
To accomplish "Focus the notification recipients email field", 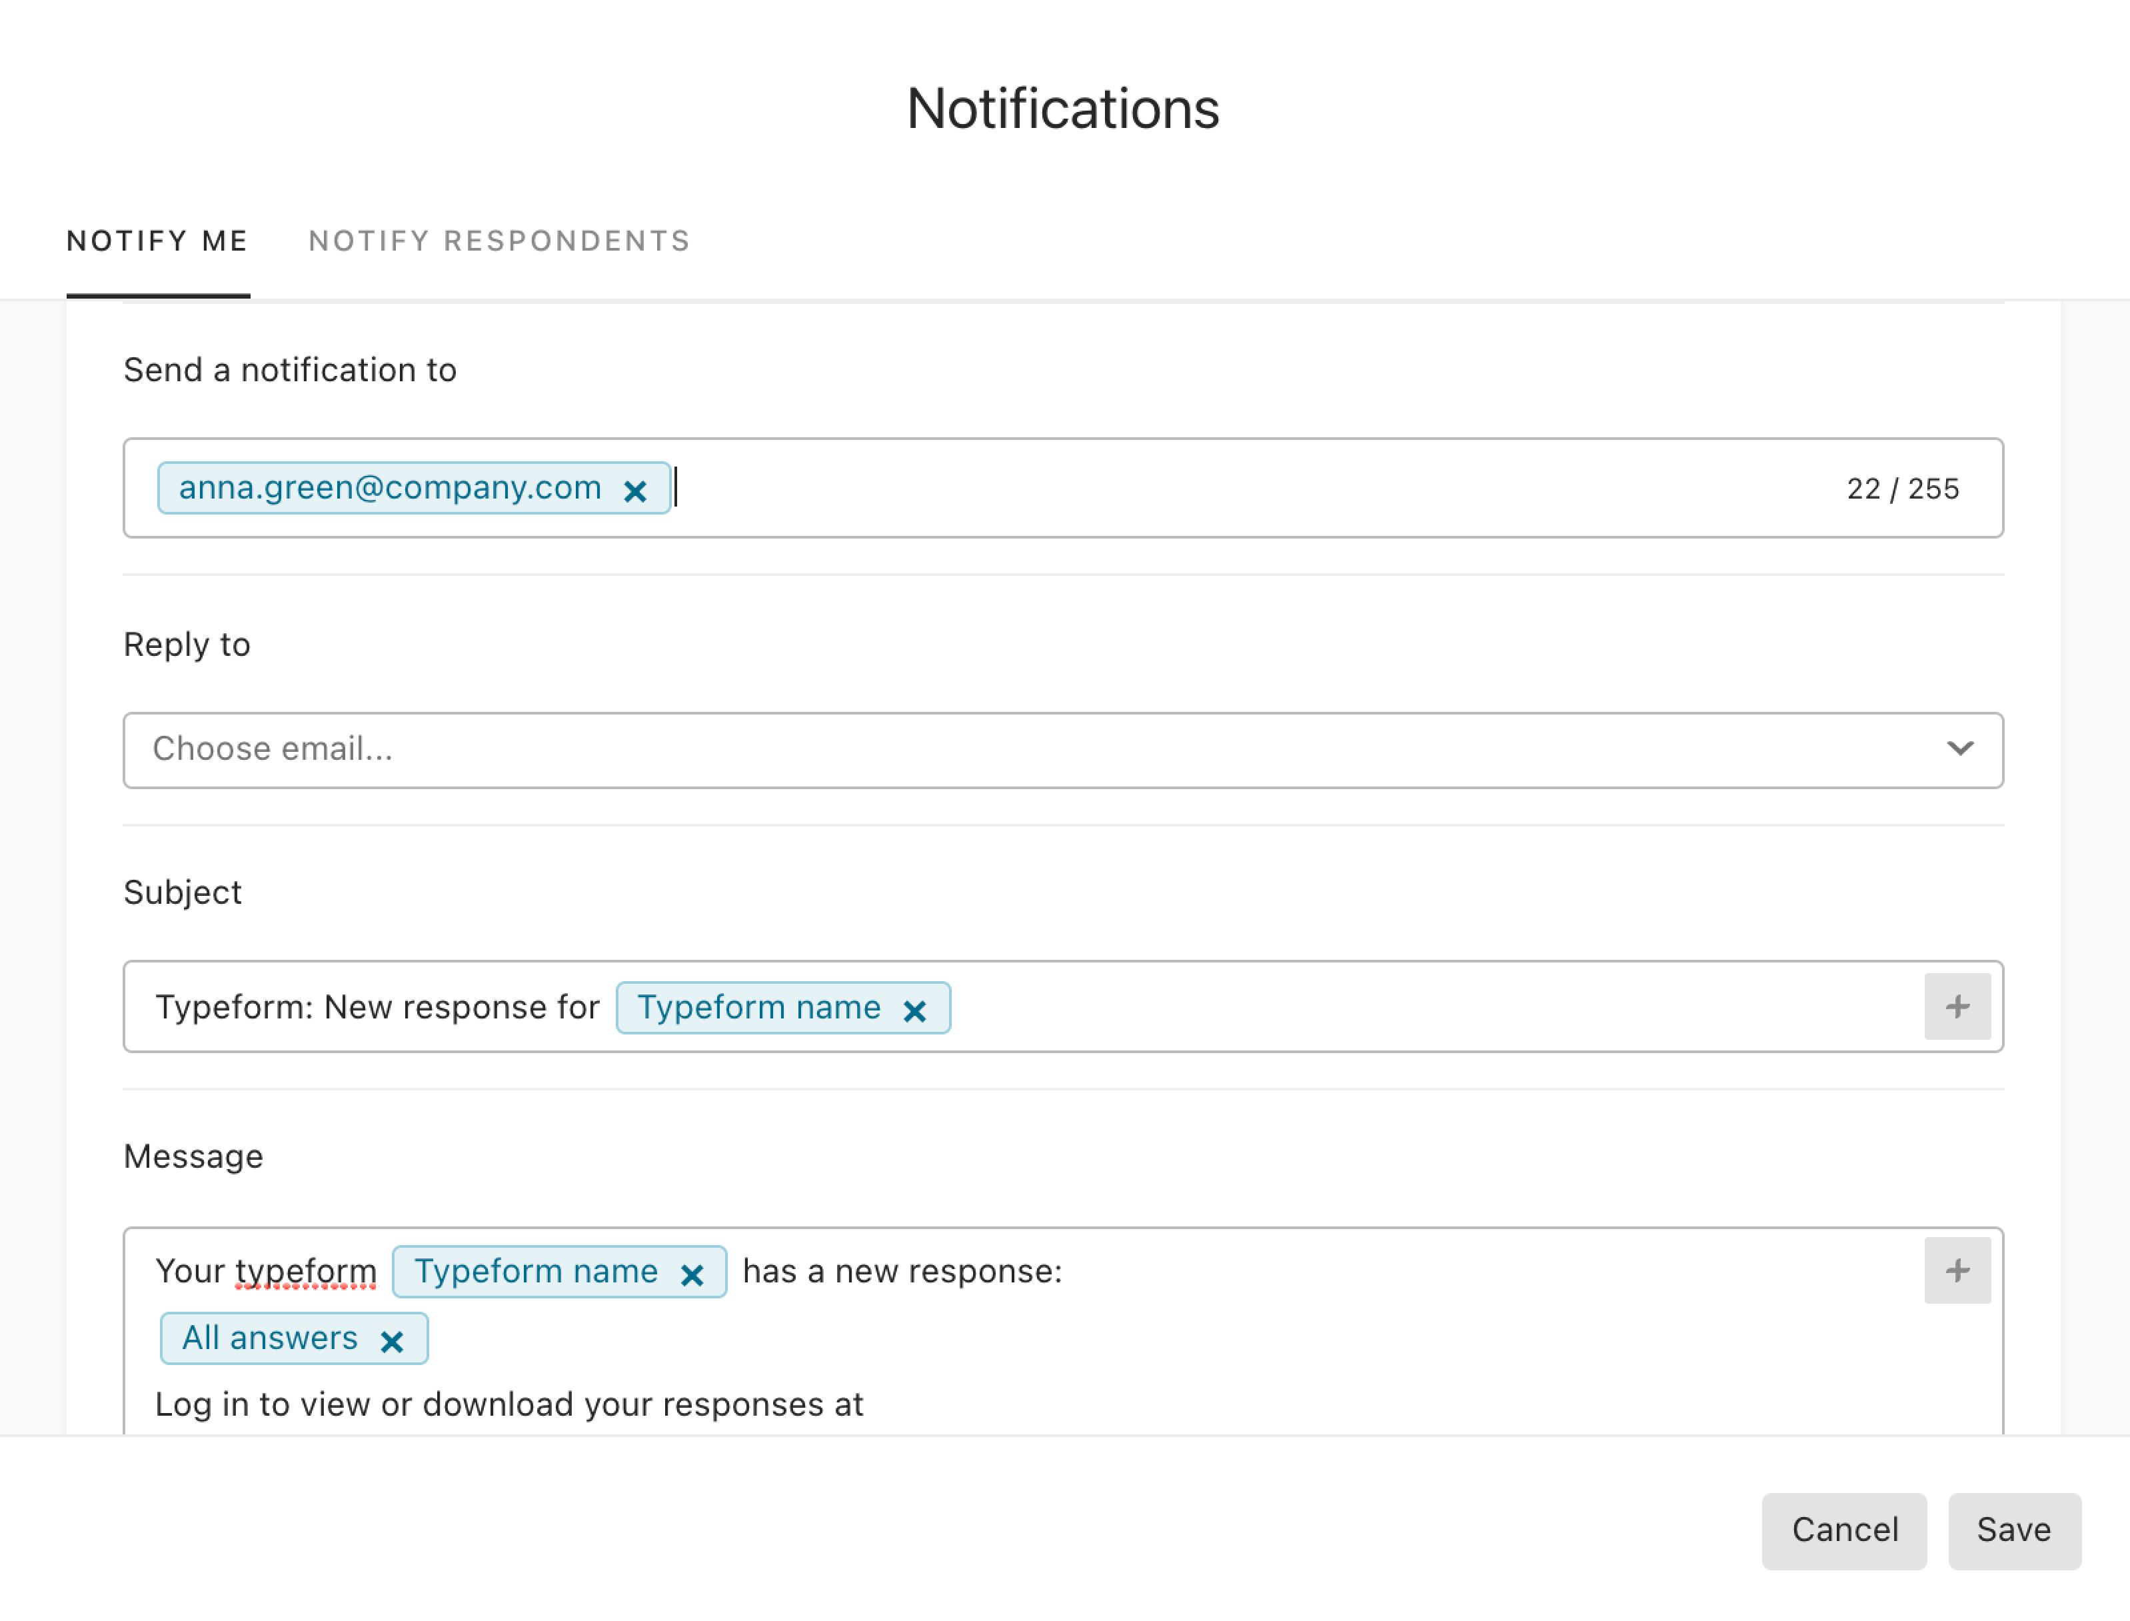I will 1063,488.
